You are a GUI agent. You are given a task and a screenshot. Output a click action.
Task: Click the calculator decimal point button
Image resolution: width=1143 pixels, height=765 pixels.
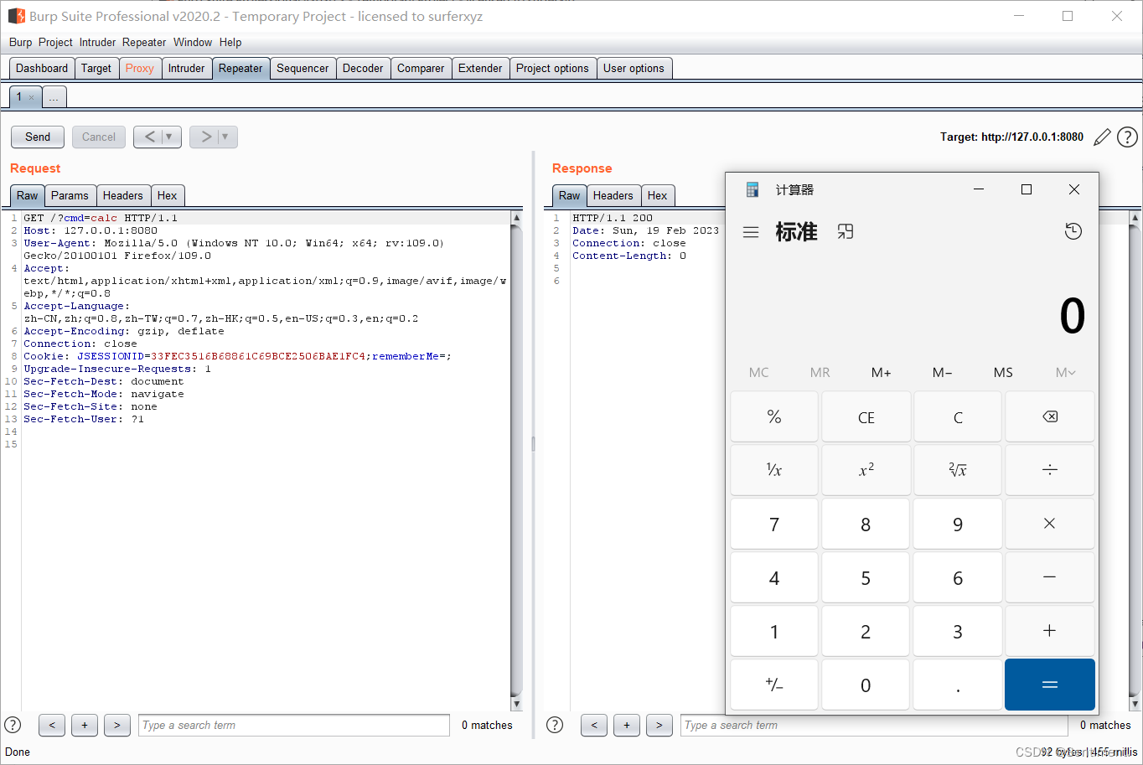(958, 685)
